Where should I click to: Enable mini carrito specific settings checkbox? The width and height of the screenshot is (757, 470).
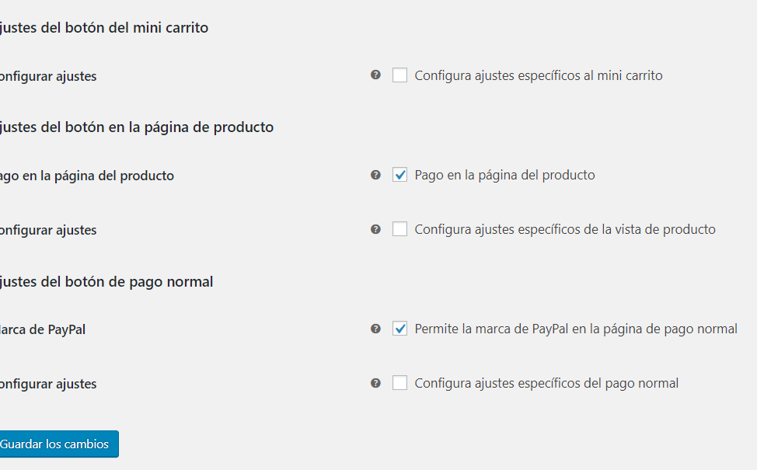tap(399, 75)
